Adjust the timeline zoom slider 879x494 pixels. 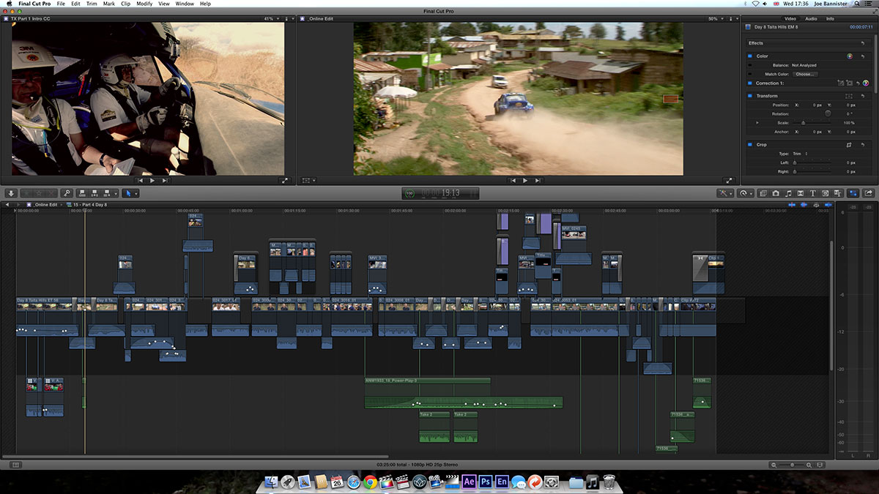[x=793, y=465]
